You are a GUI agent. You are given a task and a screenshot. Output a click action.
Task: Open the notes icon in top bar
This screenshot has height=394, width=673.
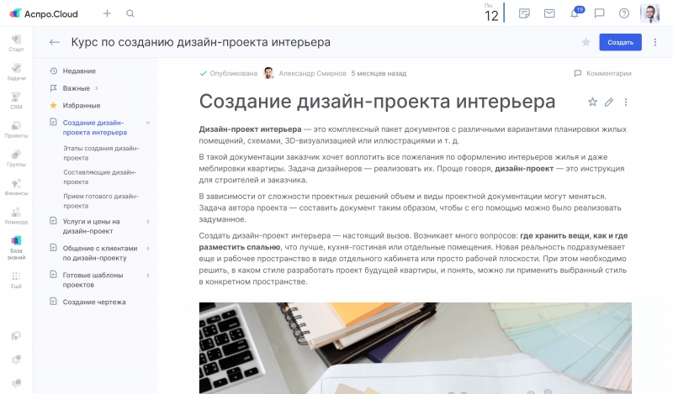tap(524, 13)
